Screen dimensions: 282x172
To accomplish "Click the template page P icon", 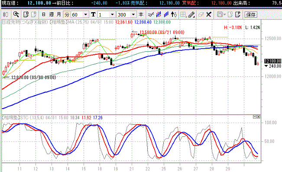I will [x=237, y=14].
